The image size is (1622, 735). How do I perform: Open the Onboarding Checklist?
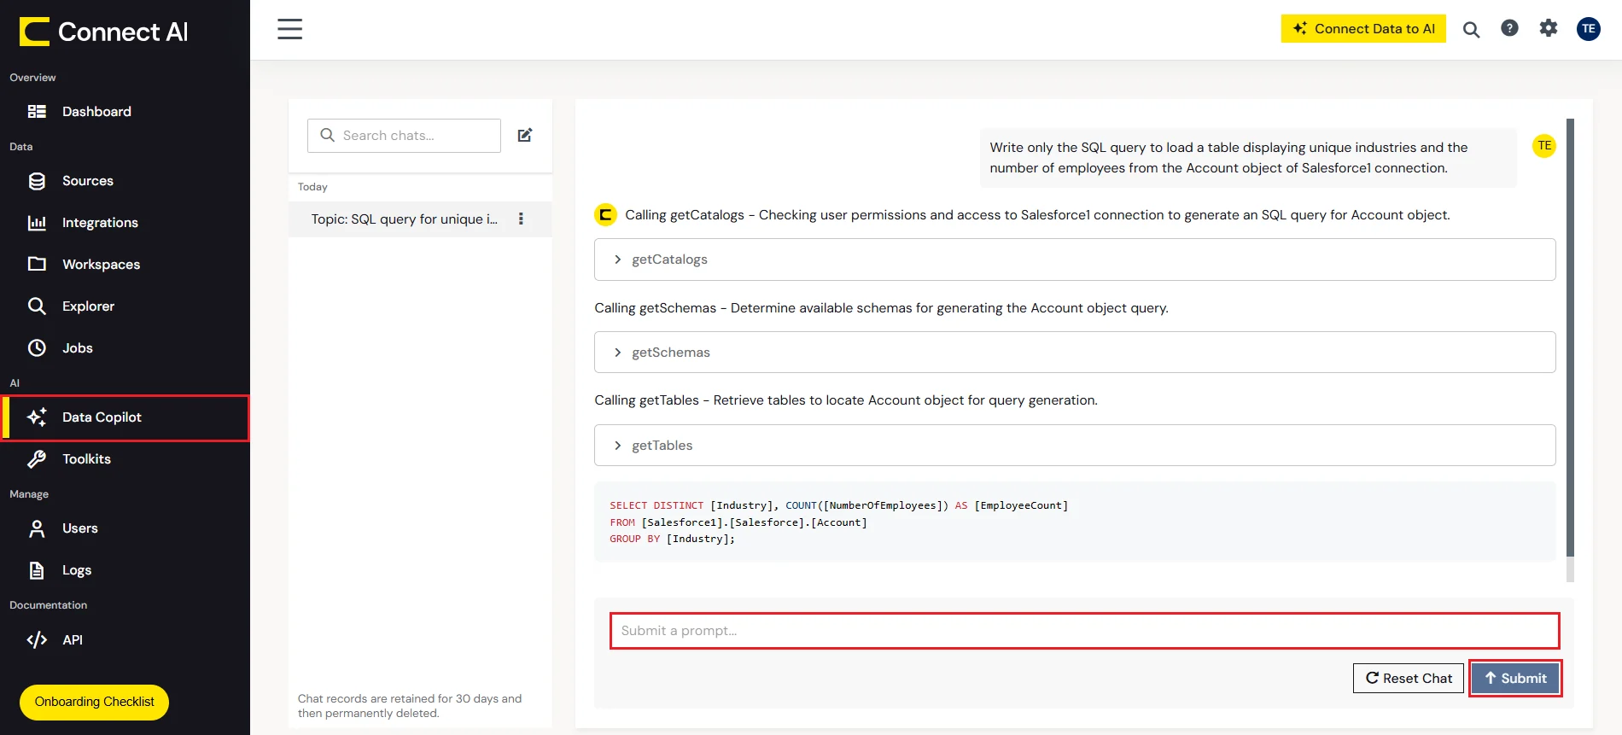[x=94, y=702]
